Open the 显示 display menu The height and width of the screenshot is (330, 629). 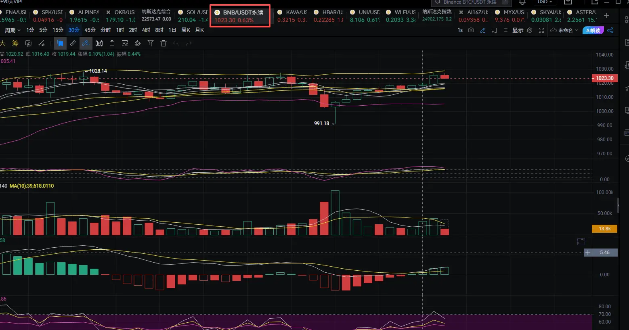(518, 30)
